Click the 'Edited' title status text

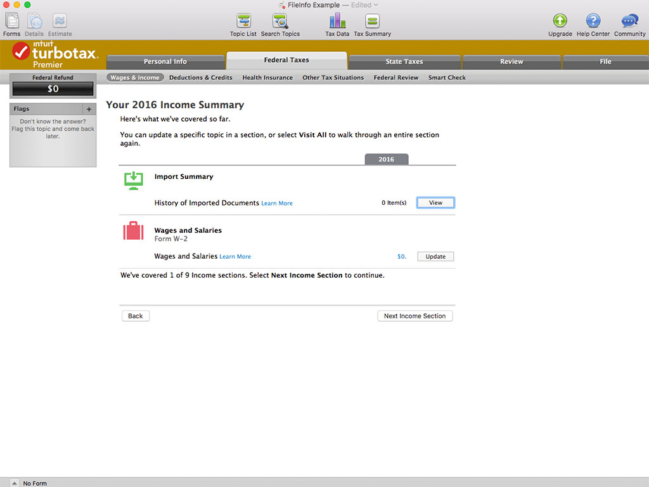[x=361, y=5]
